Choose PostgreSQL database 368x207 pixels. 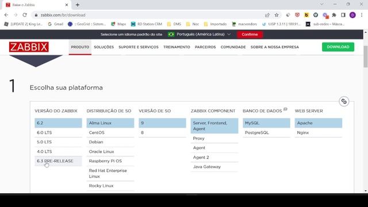(x=266, y=133)
